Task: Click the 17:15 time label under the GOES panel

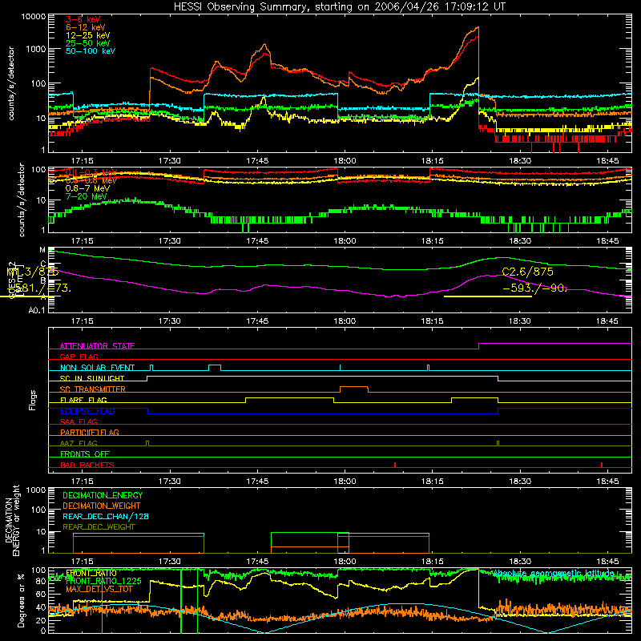Action: coord(83,321)
